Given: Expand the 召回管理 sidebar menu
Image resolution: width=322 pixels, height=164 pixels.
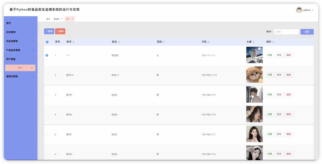Looking at the screenshot, I should (20, 32).
